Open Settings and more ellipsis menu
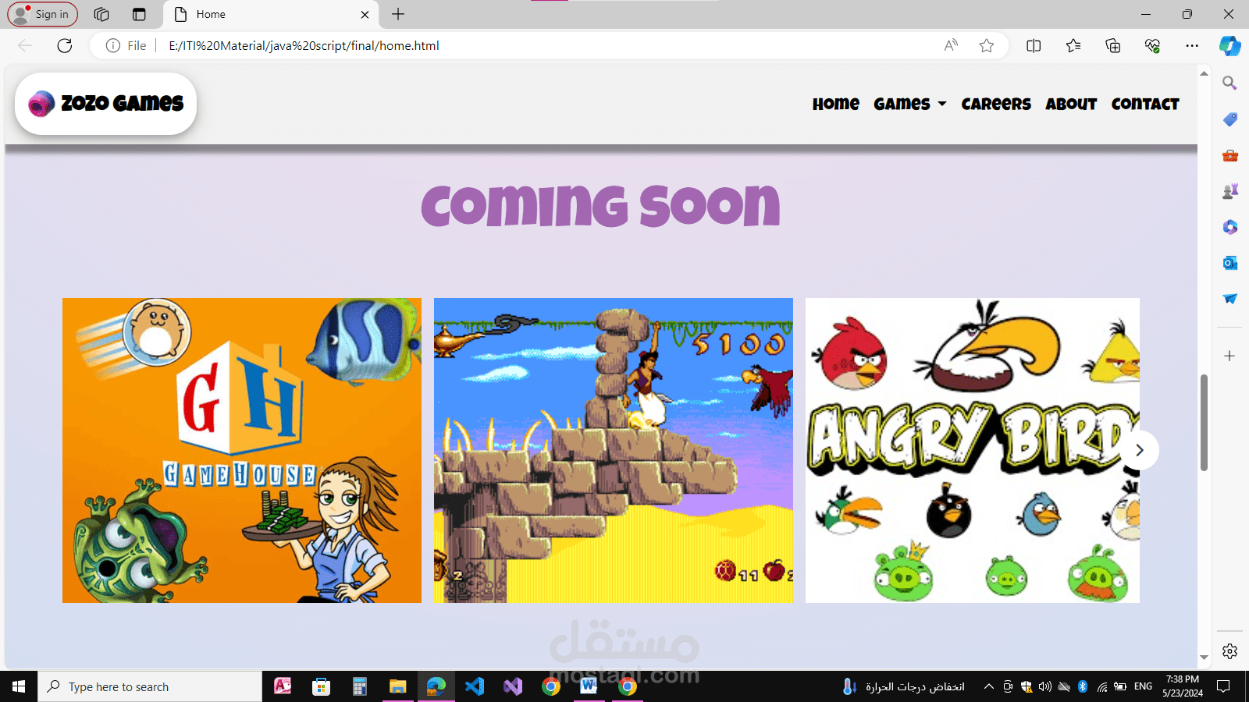Screen dimensions: 1249x702 (x=1192, y=45)
